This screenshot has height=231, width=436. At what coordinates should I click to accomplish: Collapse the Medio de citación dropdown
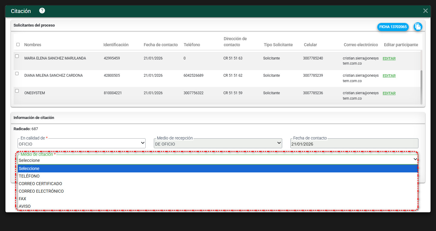[x=217, y=160]
